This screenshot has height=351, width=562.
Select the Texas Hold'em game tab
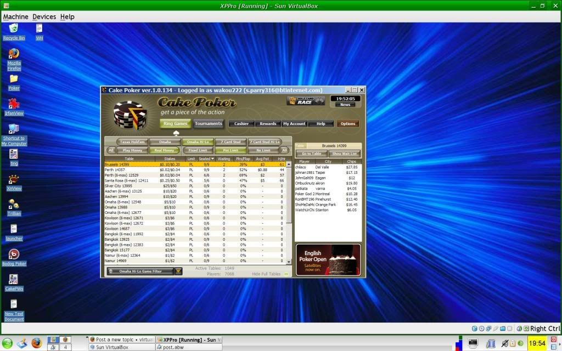coord(132,142)
